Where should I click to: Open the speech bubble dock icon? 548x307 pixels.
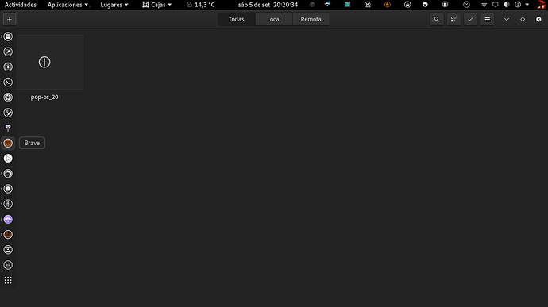[x=8, y=189]
